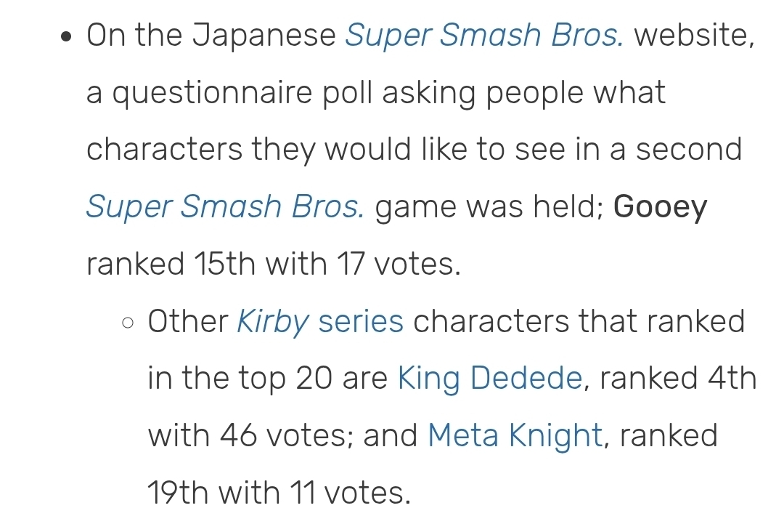Click the hollow sub-bullet circle
Screen dimensions: 784x532
pos(128,322)
